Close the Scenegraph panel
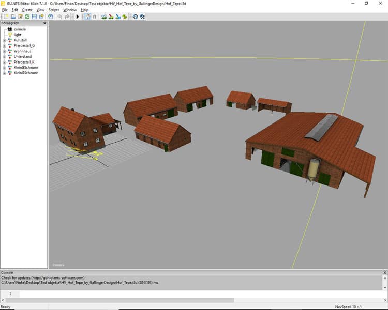Viewport: 388px width, 310px height. pyautogui.click(x=44, y=23)
